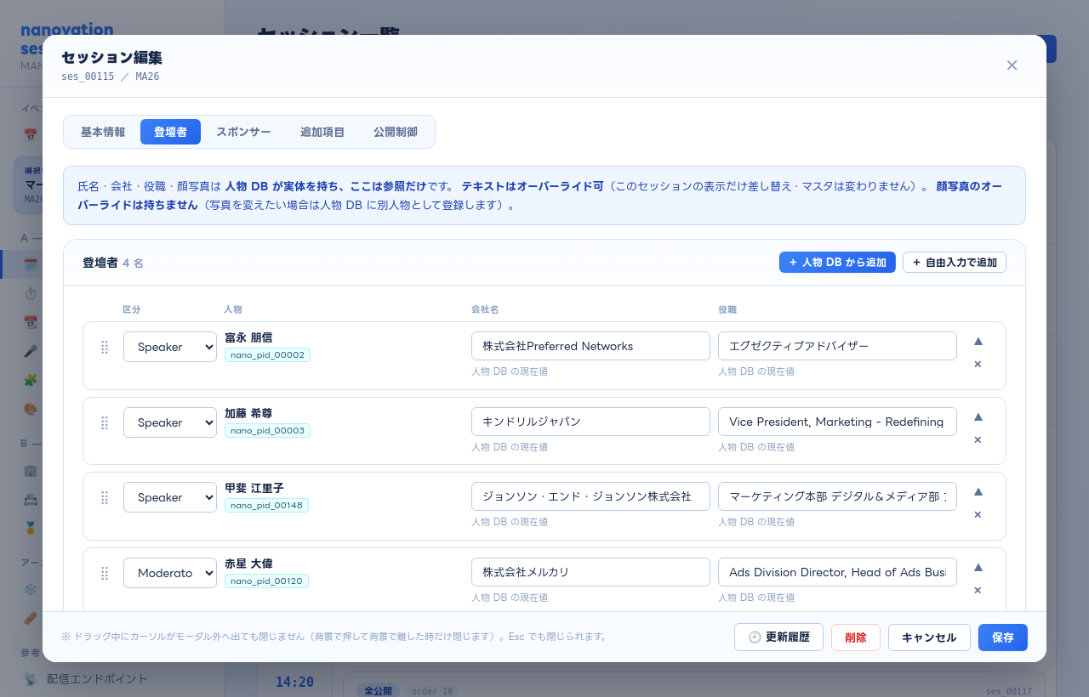Open Moderator dropdown for 赤星 大偉
The image size is (1089, 697).
tap(170, 573)
